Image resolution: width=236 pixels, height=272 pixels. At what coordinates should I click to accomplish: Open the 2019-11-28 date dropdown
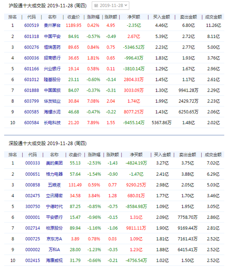[x=111, y=6]
